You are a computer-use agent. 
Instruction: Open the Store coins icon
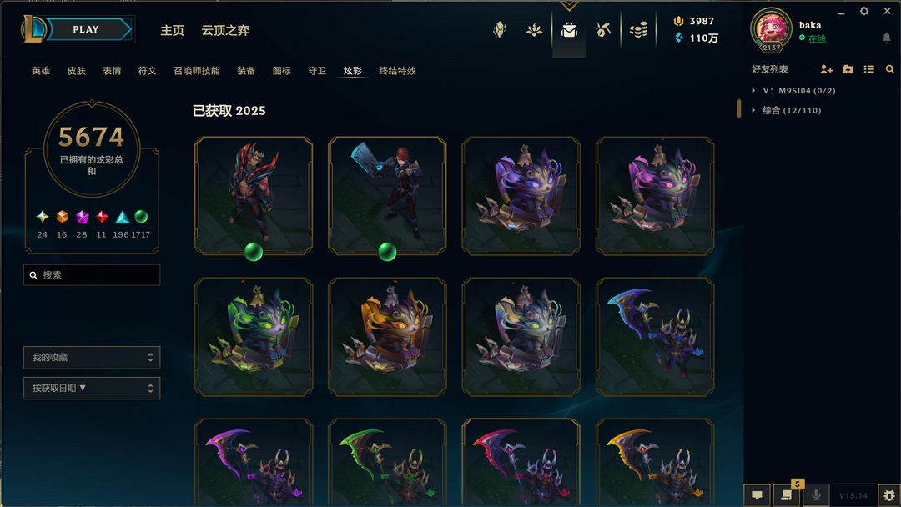point(638,30)
